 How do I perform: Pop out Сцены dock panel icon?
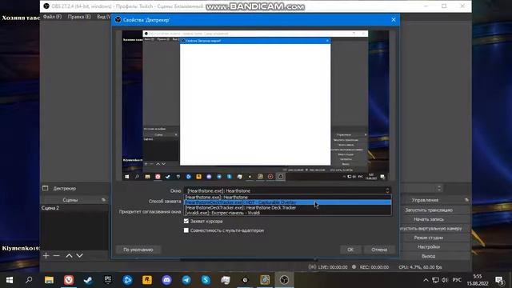click(x=103, y=200)
